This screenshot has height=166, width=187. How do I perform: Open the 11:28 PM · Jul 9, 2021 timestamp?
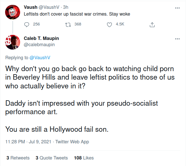pos(28,142)
